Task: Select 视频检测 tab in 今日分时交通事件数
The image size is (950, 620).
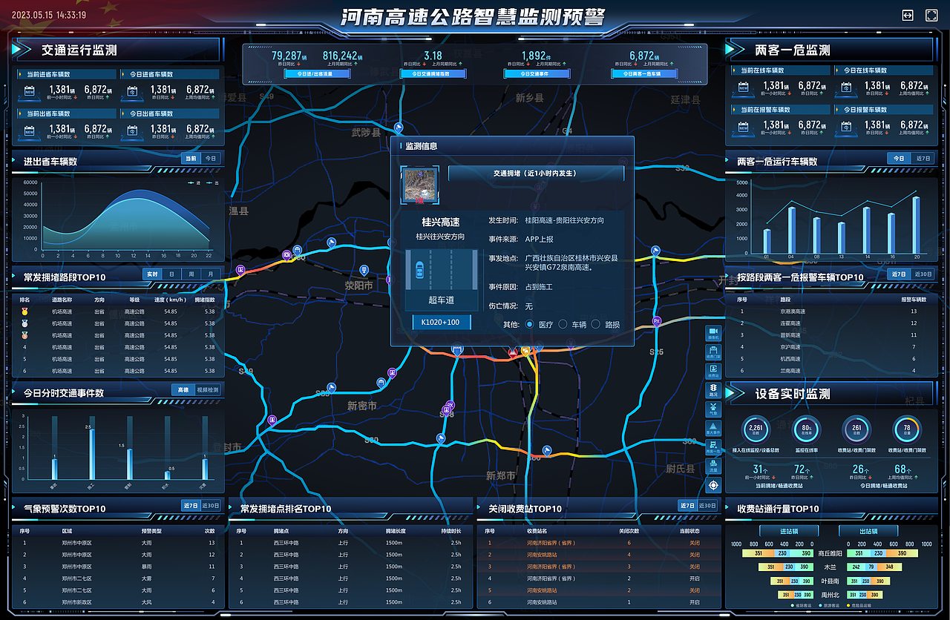Action: click(x=208, y=389)
